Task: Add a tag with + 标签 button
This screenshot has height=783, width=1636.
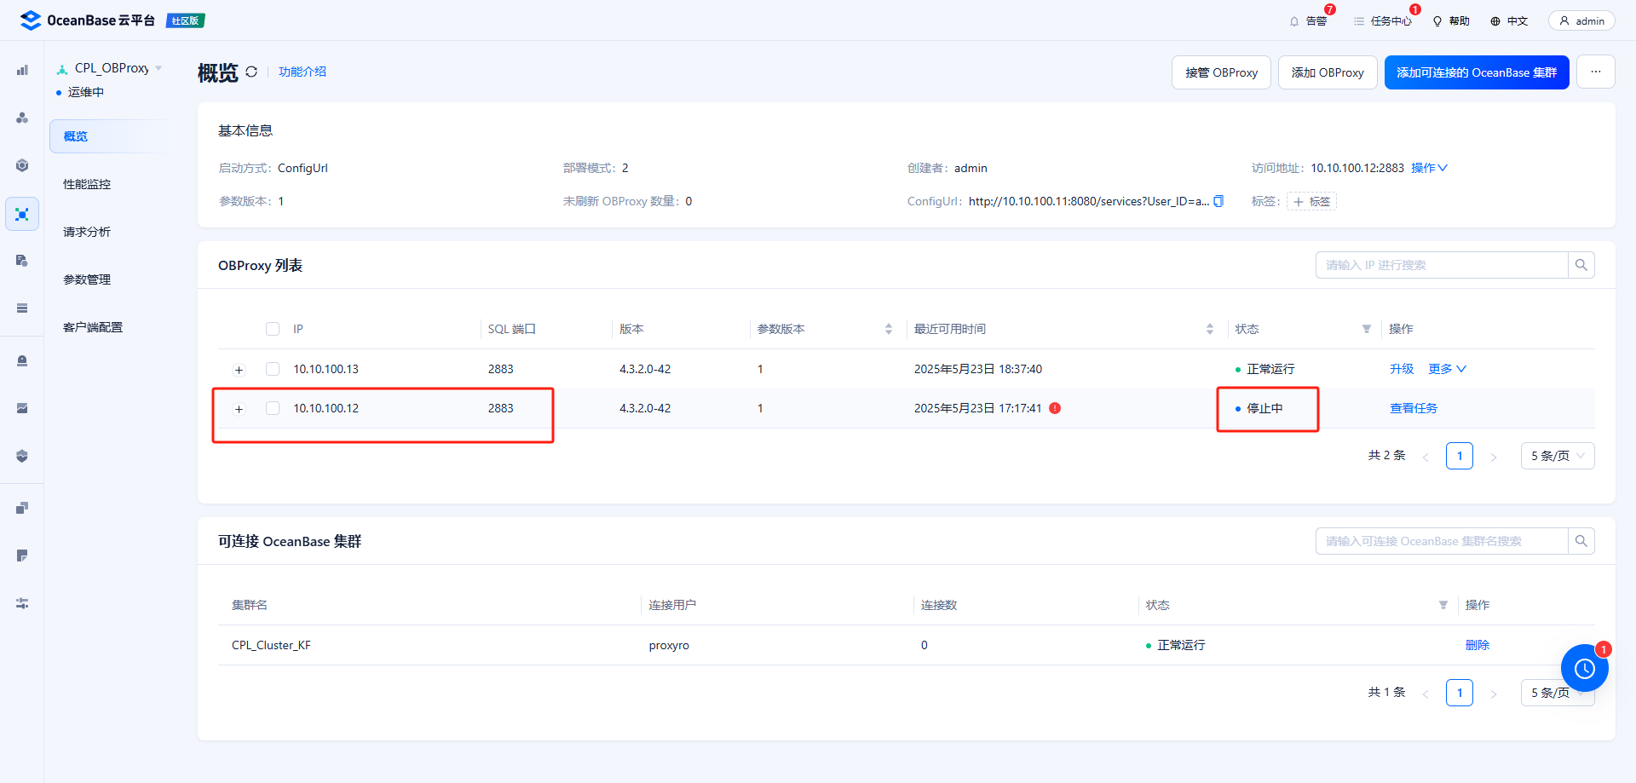Action: coord(1311,202)
